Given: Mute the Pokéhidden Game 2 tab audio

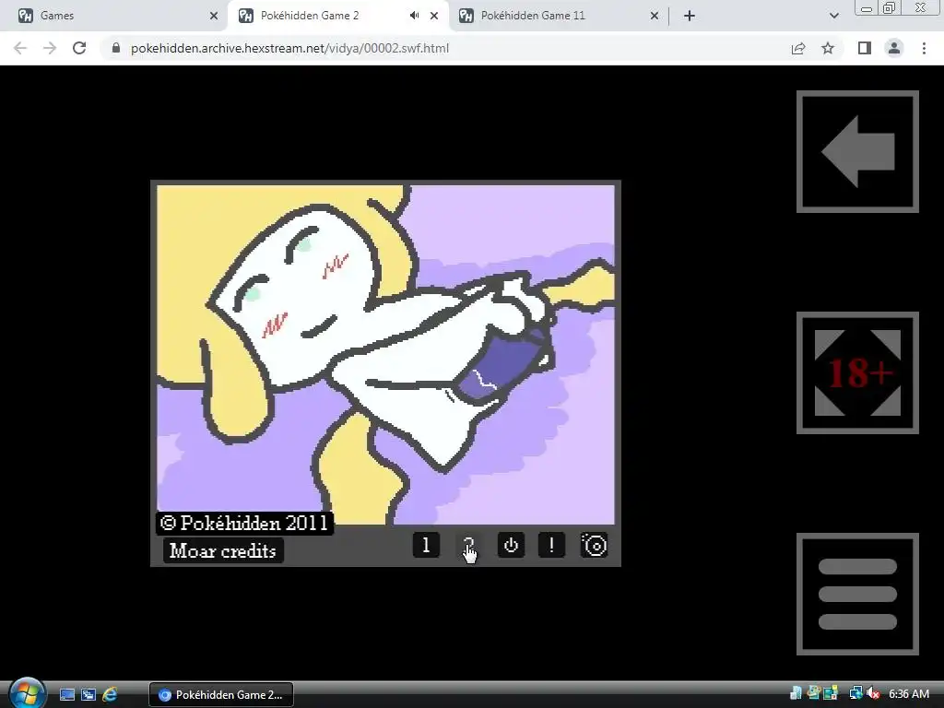Looking at the screenshot, I should pyautogui.click(x=414, y=16).
